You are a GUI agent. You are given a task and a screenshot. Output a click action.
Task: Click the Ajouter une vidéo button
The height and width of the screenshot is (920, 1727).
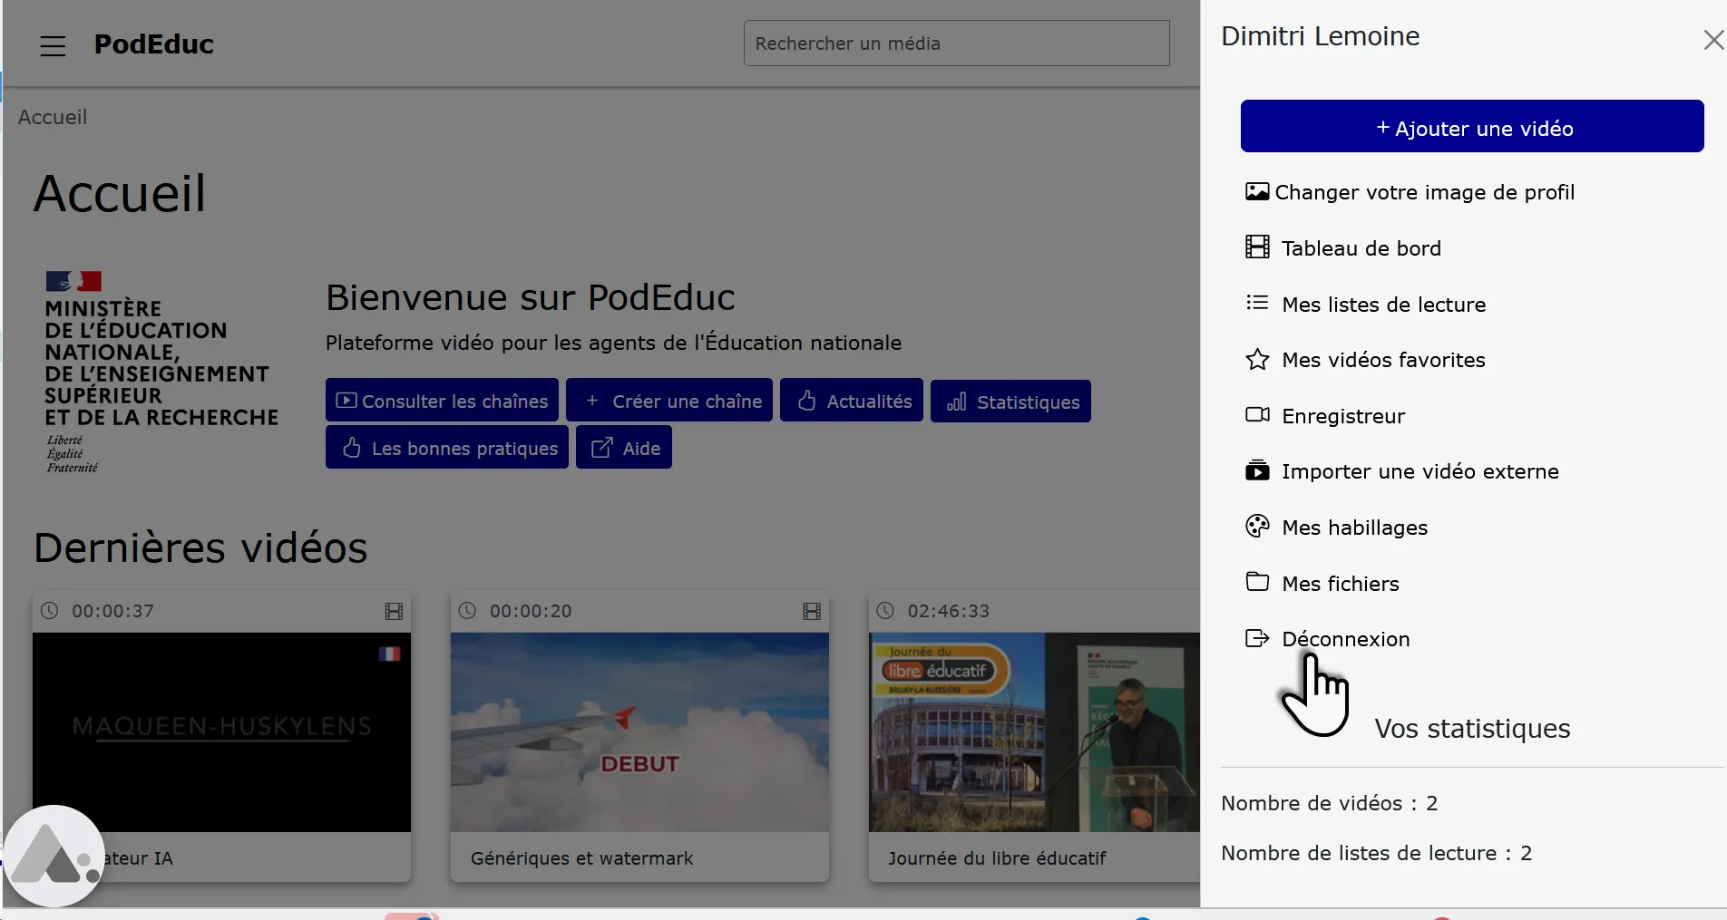(x=1472, y=127)
